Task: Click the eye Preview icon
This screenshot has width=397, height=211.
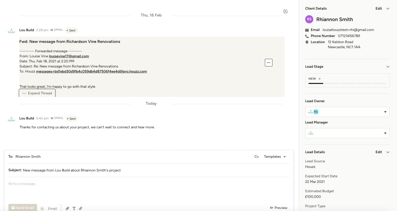Action: pyautogui.click(x=271, y=208)
